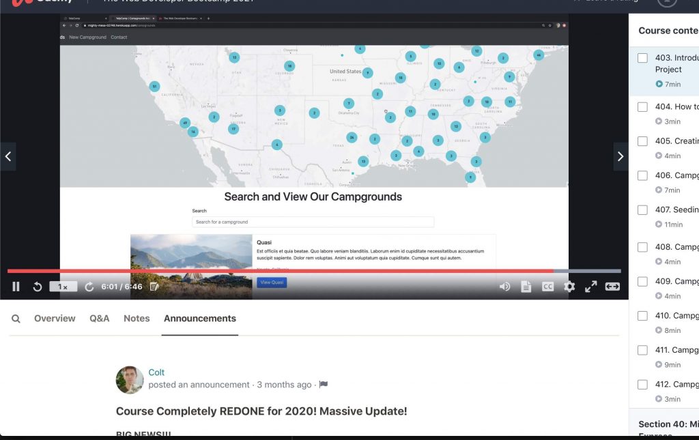Click the View Quasi button in video

(x=272, y=282)
